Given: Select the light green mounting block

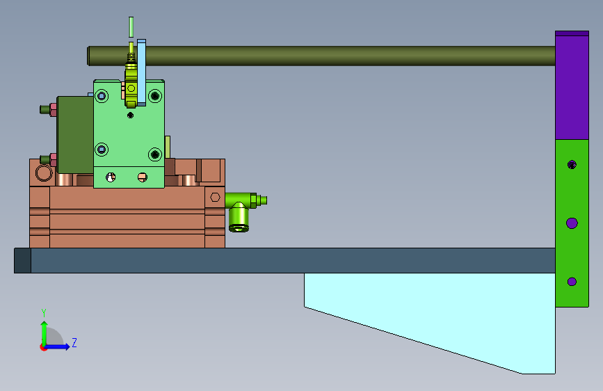Looking at the screenshot, I should click(x=129, y=135).
